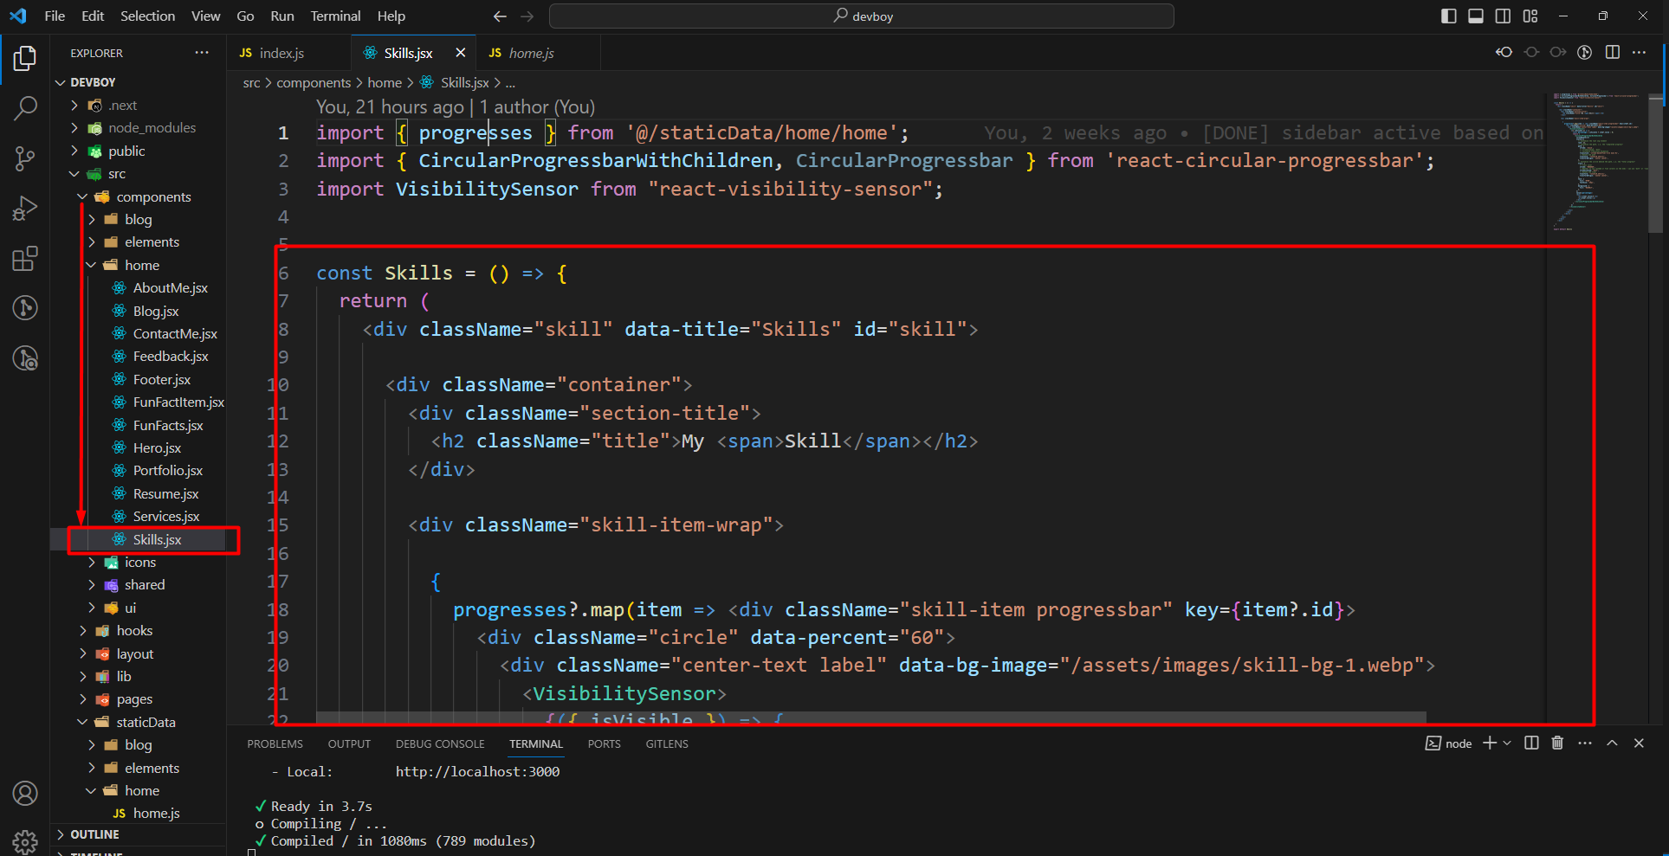
Task: Open new terminal launch profile dropdown arrow
Action: pyautogui.click(x=1508, y=743)
